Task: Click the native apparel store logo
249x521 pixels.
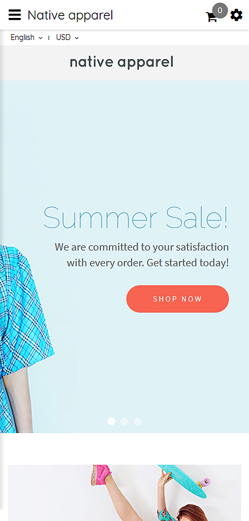Action: [x=122, y=63]
